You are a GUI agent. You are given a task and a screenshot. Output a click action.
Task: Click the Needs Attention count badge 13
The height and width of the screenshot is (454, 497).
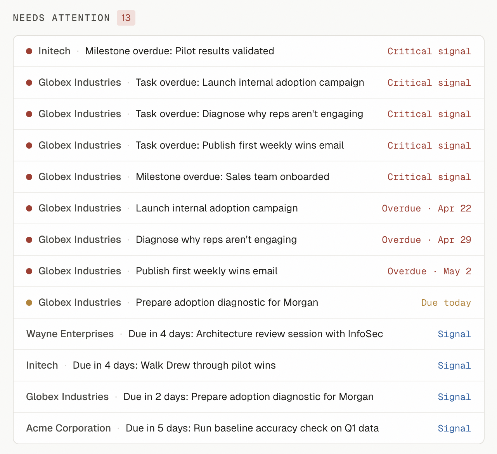tap(126, 18)
